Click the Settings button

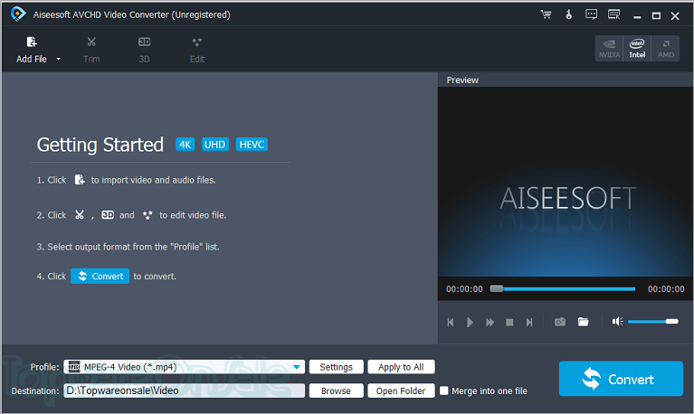[x=337, y=367]
